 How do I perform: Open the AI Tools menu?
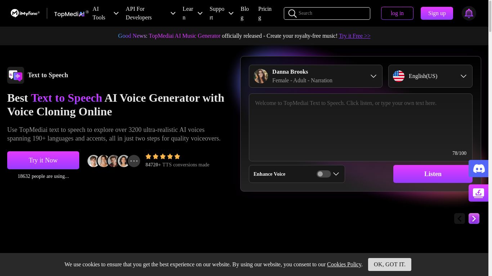coord(99,13)
